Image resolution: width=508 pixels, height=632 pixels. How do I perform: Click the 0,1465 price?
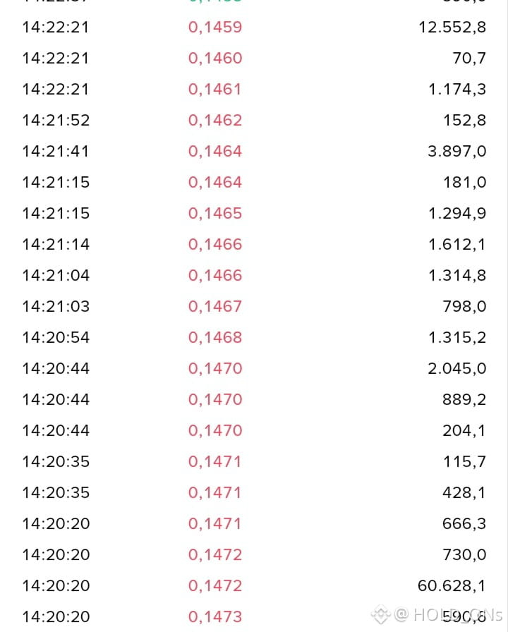pos(215,214)
